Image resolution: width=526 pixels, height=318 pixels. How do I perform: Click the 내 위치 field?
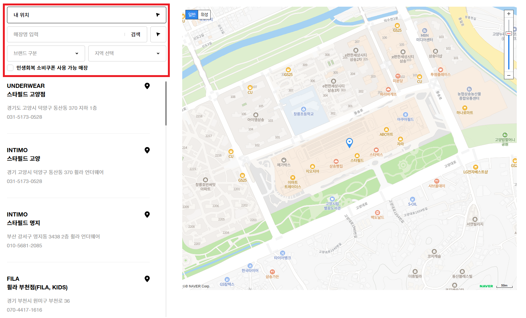pyautogui.click(x=87, y=15)
